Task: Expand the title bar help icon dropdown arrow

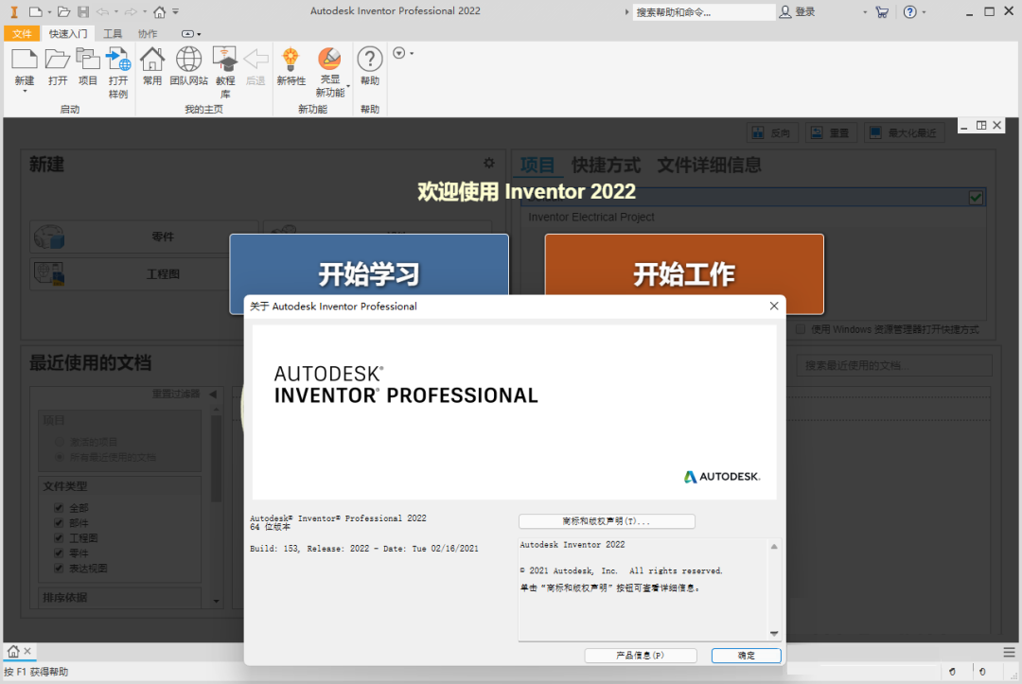Action: click(924, 11)
